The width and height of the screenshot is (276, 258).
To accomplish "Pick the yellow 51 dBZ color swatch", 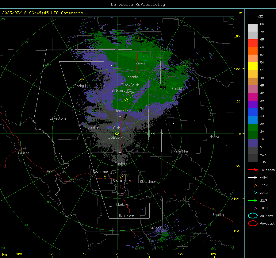I will pyautogui.click(x=253, y=66).
